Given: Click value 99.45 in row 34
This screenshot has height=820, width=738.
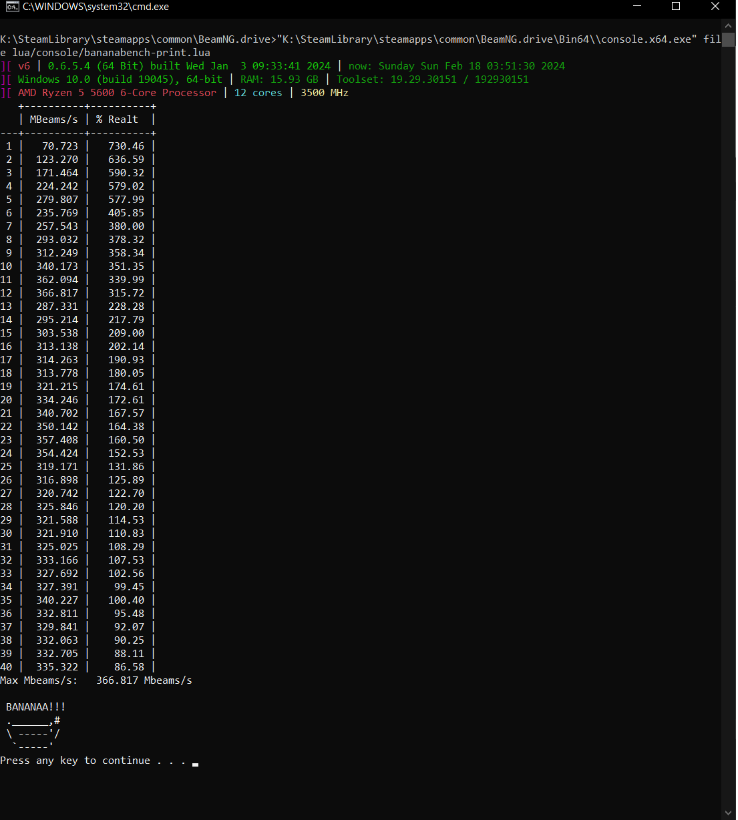Looking at the screenshot, I should [x=129, y=587].
